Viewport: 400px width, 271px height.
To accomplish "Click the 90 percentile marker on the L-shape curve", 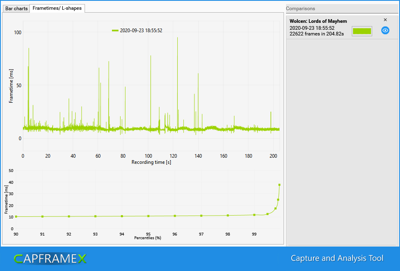I will 16,216.
